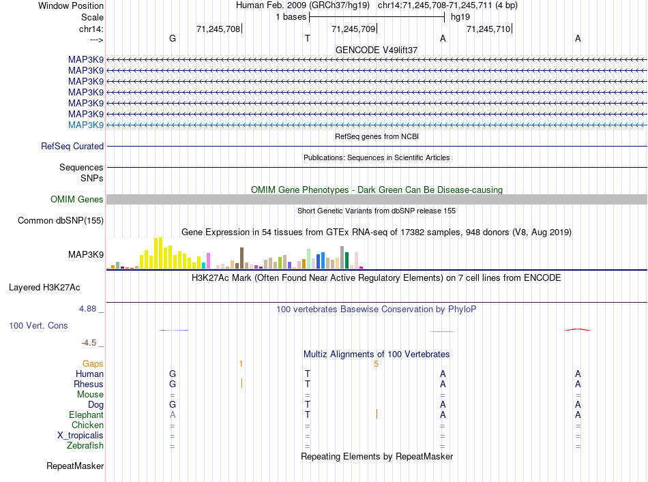Click position label 71,245,708
648x482 pixels.
[218, 29]
